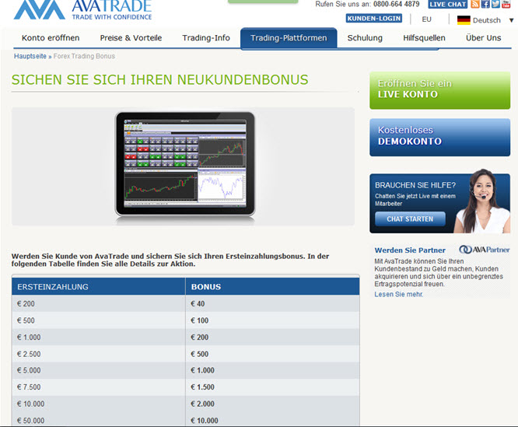Screen dimensions: 518x427
Task: Select the Trading-Plattformen tab
Action: (x=289, y=38)
